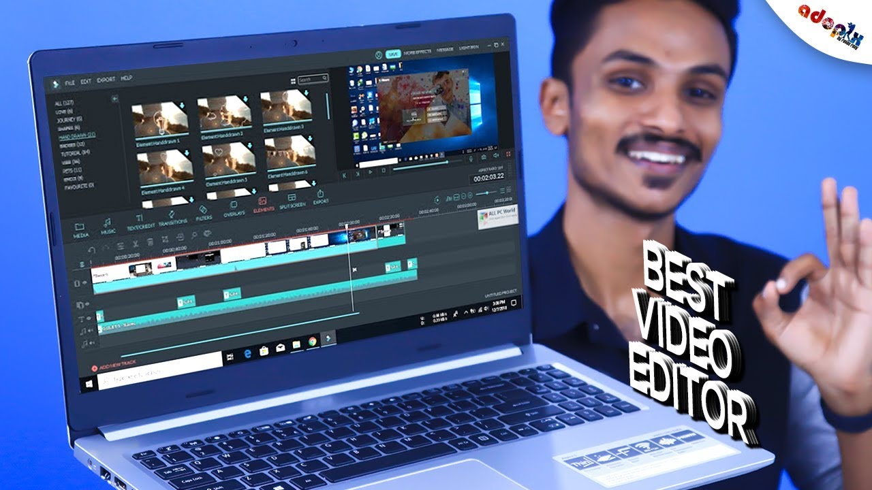Open Chrome from the Windows taskbar
The image size is (872, 490).
coord(313,342)
